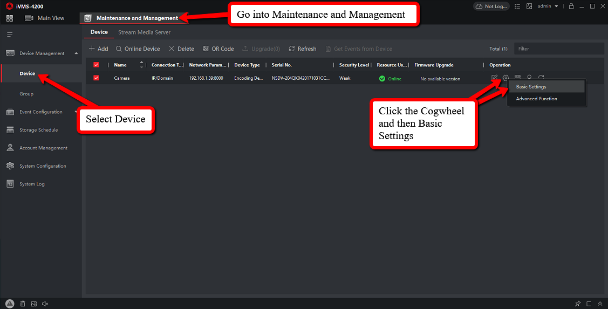Collapse the Device Management section
The width and height of the screenshot is (608, 309).
pyautogui.click(x=76, y=53)
